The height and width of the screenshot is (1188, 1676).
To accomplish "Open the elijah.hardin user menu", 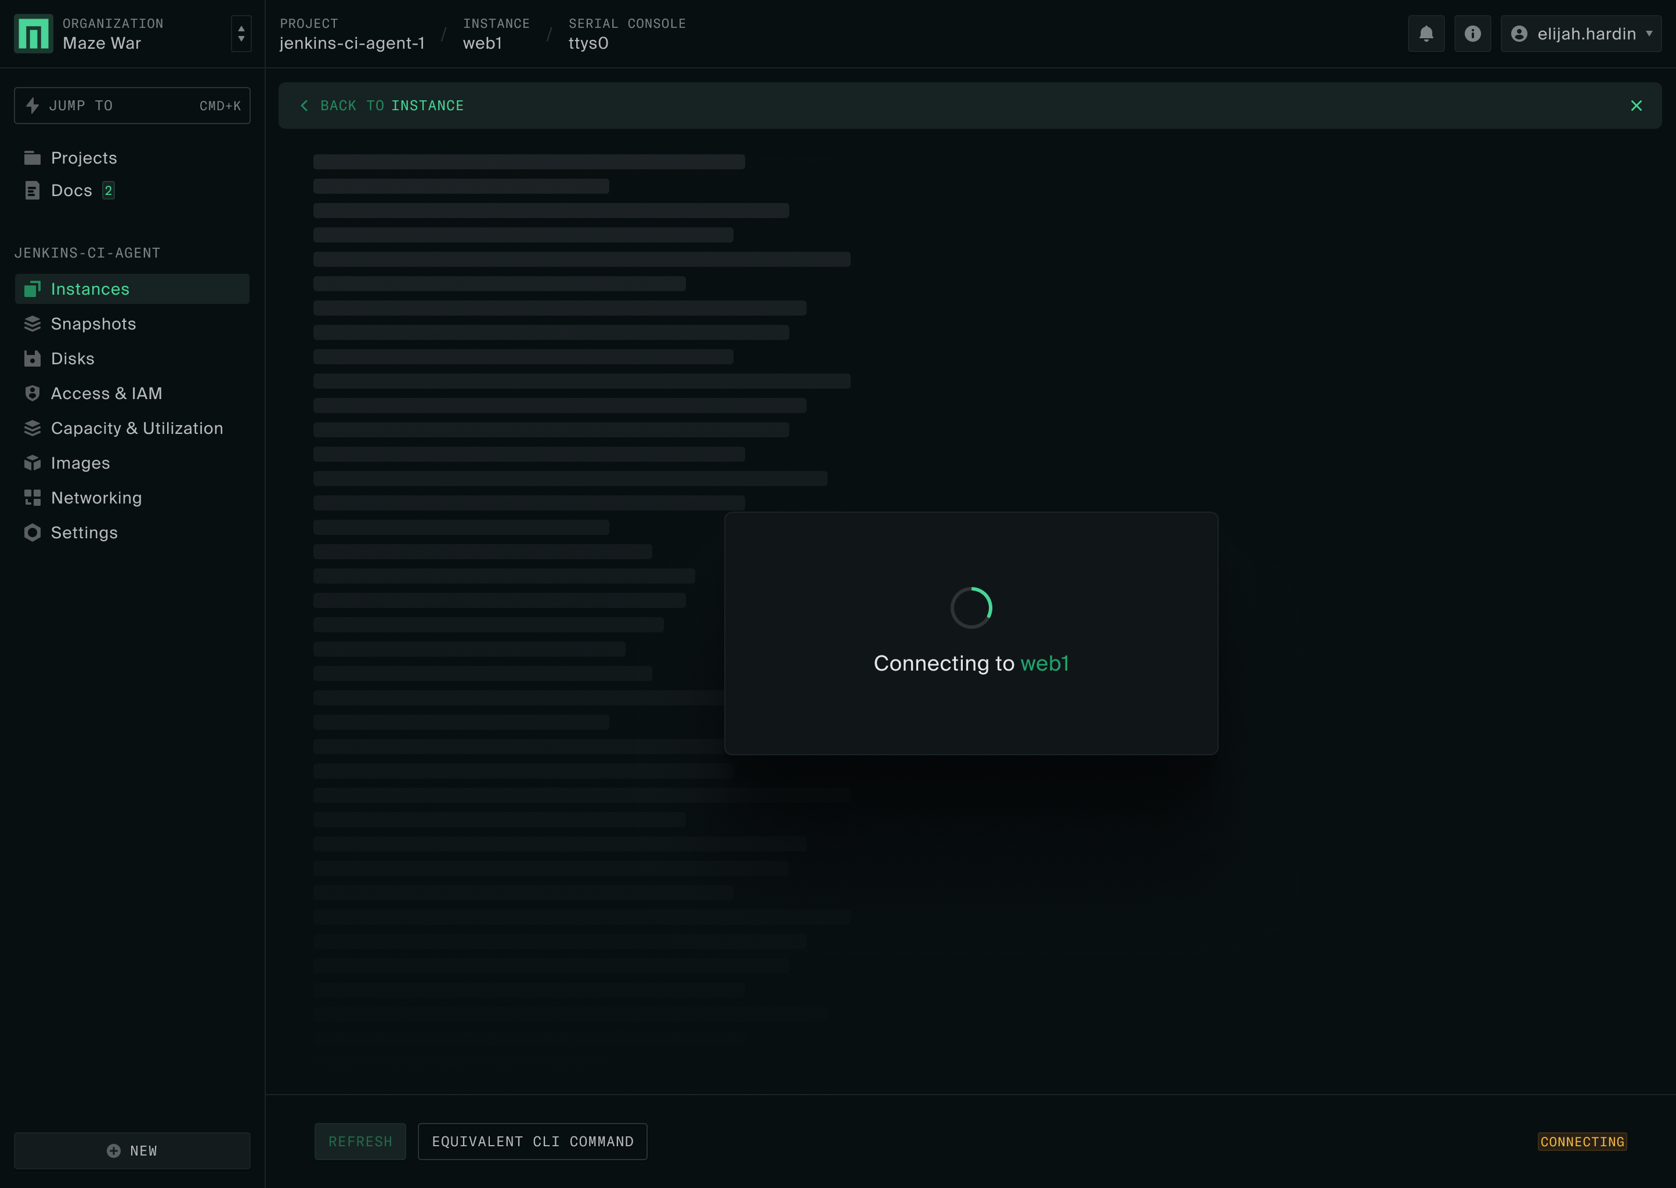I will pyautogui.click(x=1580, y=34).
